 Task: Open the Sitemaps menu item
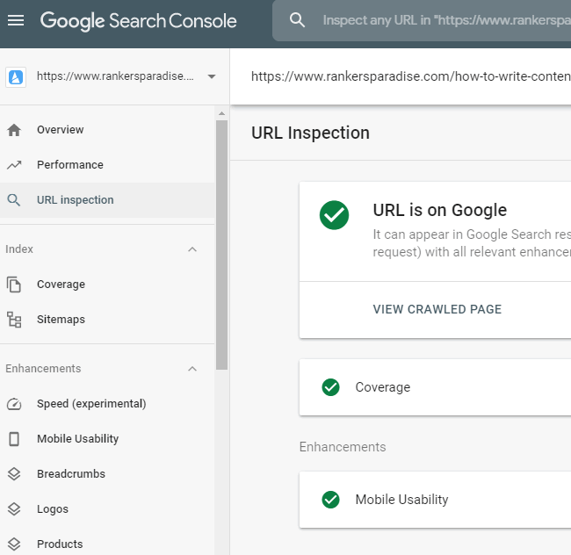pyautogui.click(x=107, y=319)
